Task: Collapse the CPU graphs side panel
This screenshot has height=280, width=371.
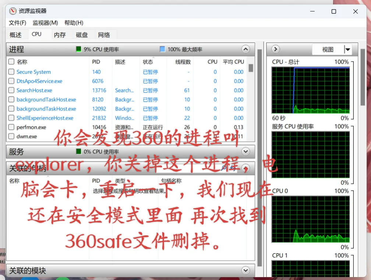Action: [x=275, y=49]
